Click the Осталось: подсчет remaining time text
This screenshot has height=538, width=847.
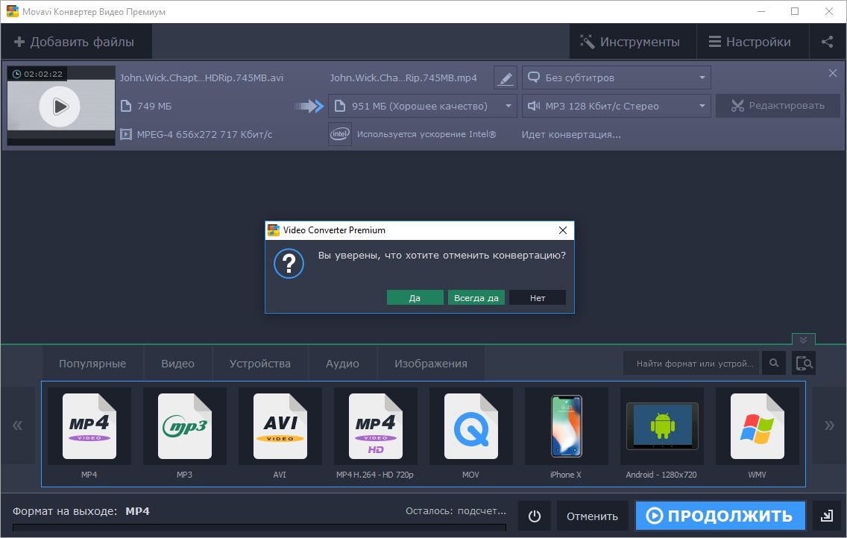pyautogui.click(x=456, y=510)
